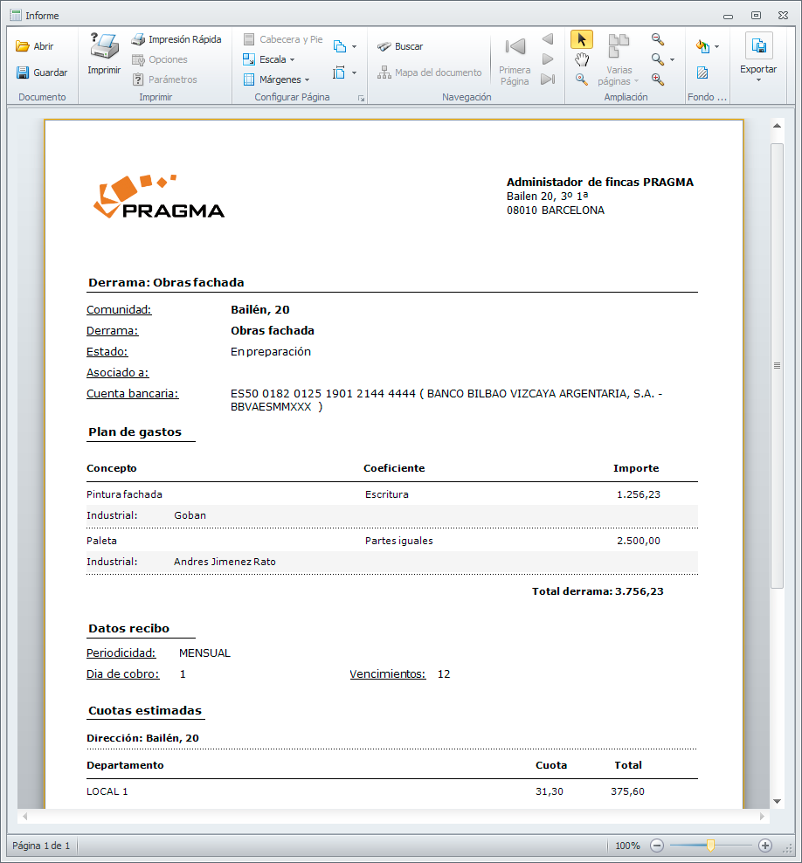Click the 'Comunidad:' label
The width and height of the screenshot is (802, 863).
coord(119,309)
